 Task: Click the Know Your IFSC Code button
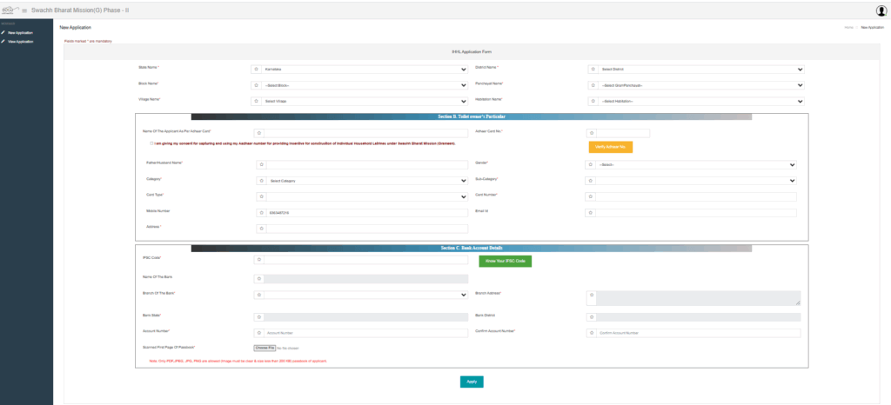click(x=505, y=261)
